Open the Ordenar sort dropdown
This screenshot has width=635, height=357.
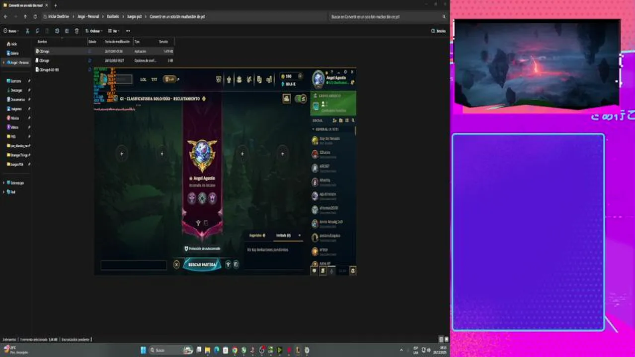[94, 31]
